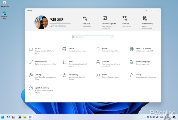Open the Accounts settings category

pos(106,62)
